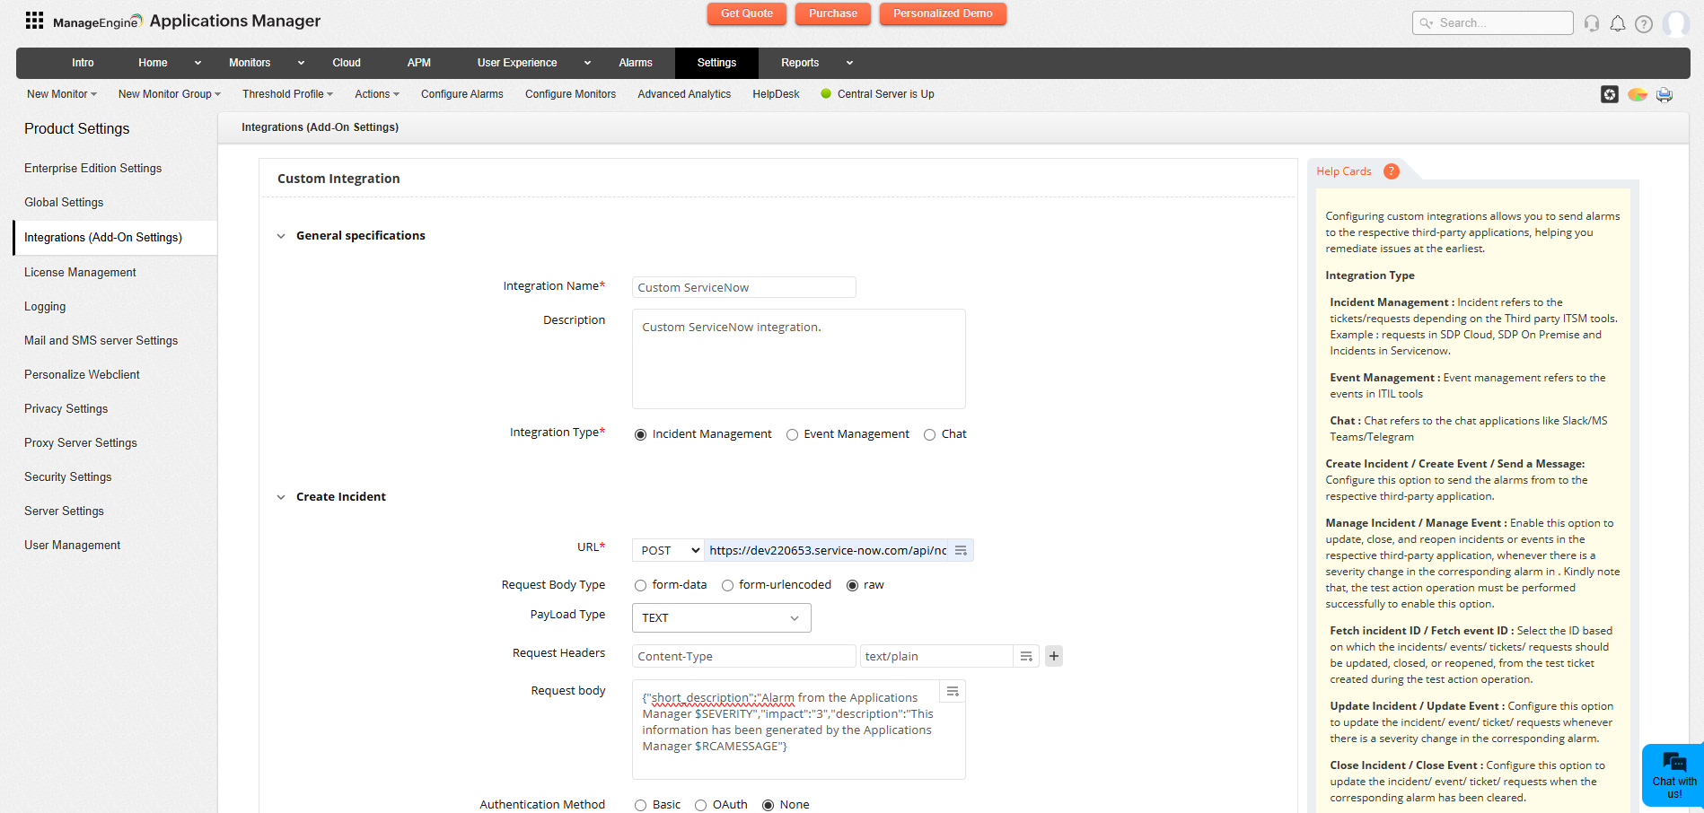Viewport: 1704px width, 813px height.
Task: Click the Help Cards question badge
Action: point(1392,171)
